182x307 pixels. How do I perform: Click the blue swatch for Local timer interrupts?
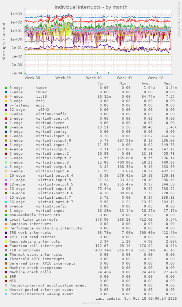coord(6,220)
